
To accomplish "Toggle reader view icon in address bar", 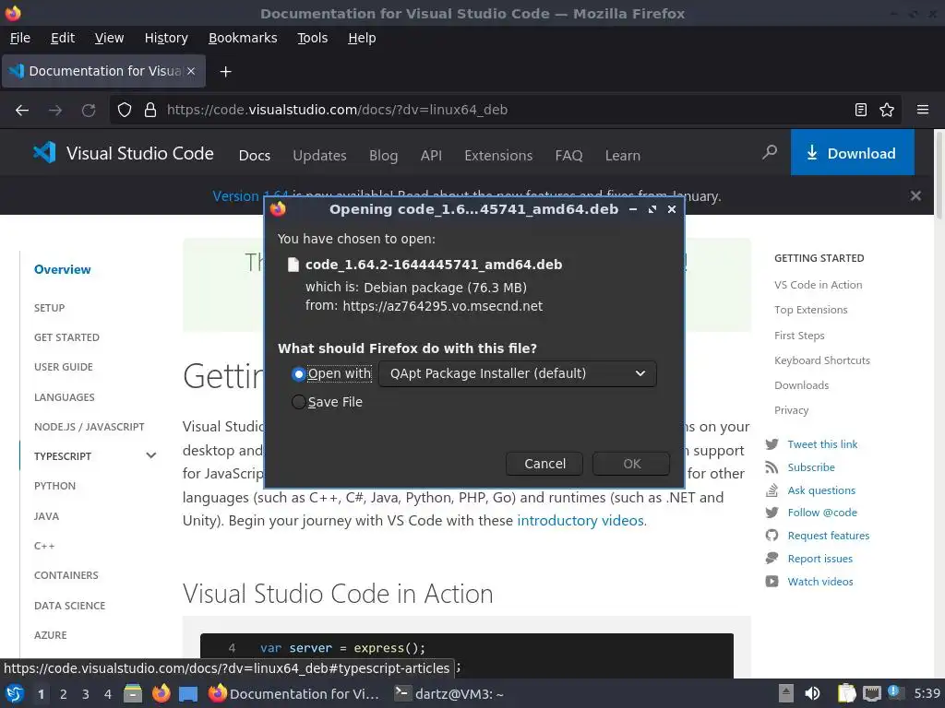I will pyautogui.click(x=861, y=111).
